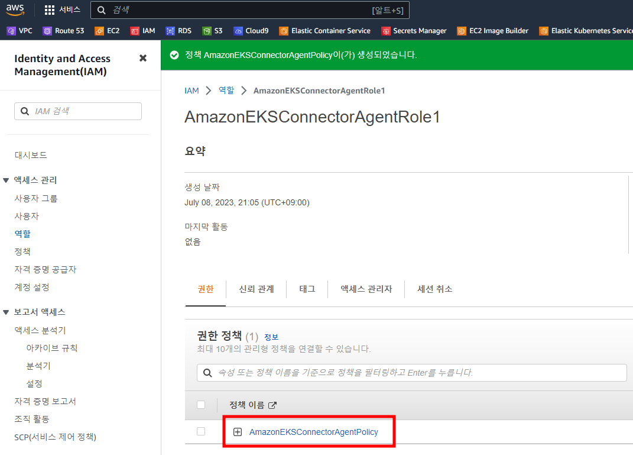Viewport: 633px width, 455px height.
Task: Open 자격 증명 보고서 in sidebar
Action: 45,401
